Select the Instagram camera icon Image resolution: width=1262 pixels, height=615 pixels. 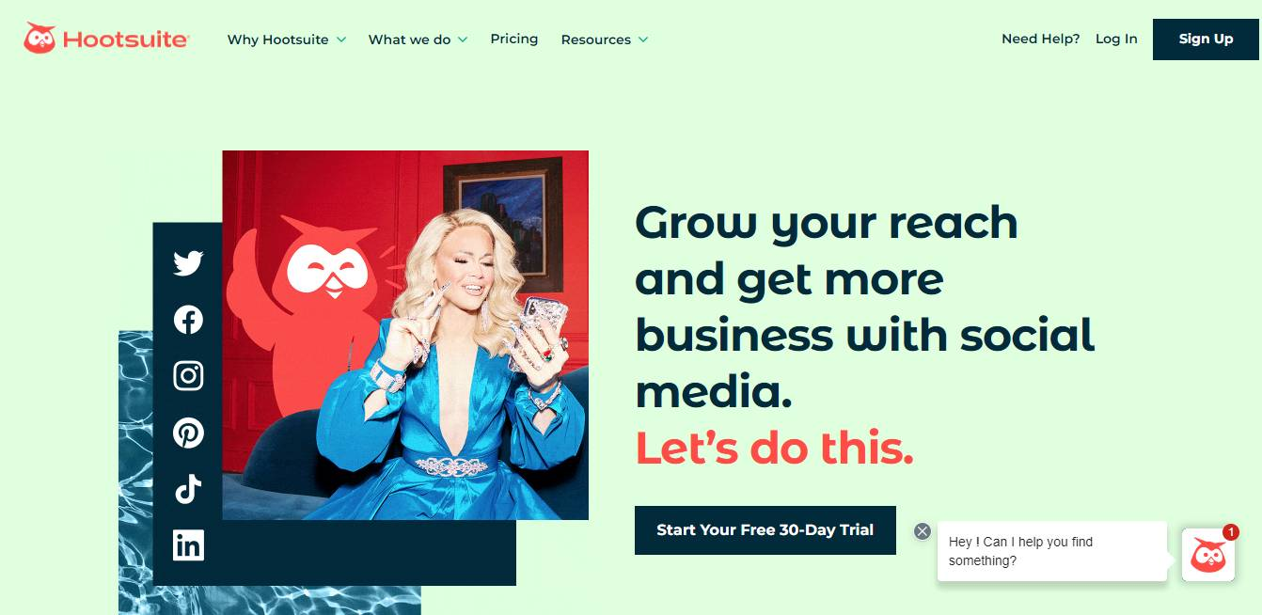tap(188, 376)
